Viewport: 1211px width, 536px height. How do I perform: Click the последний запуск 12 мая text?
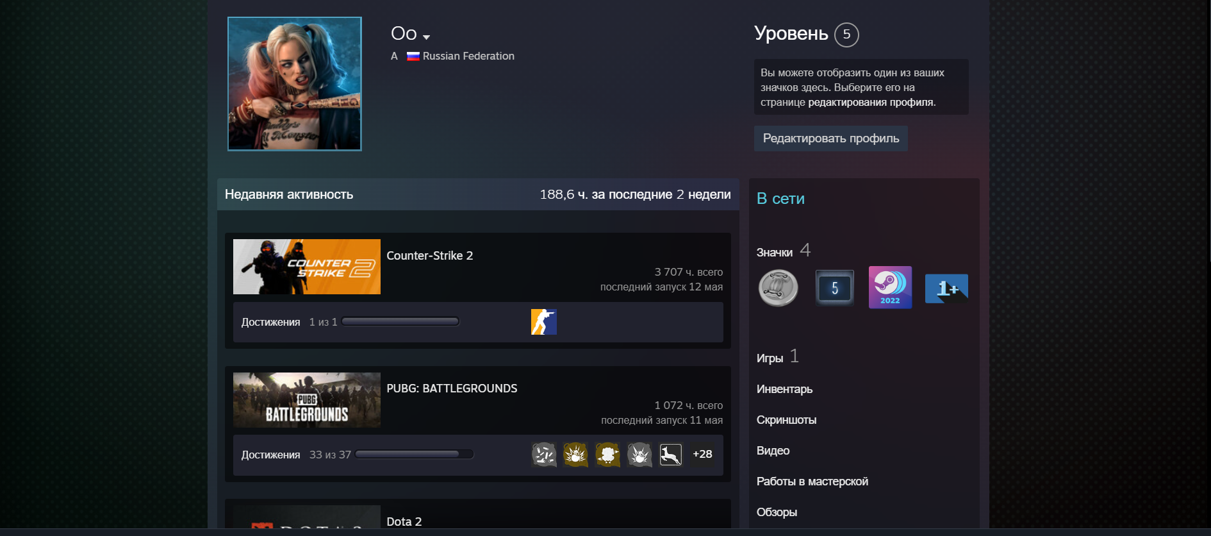click(661, 287)
